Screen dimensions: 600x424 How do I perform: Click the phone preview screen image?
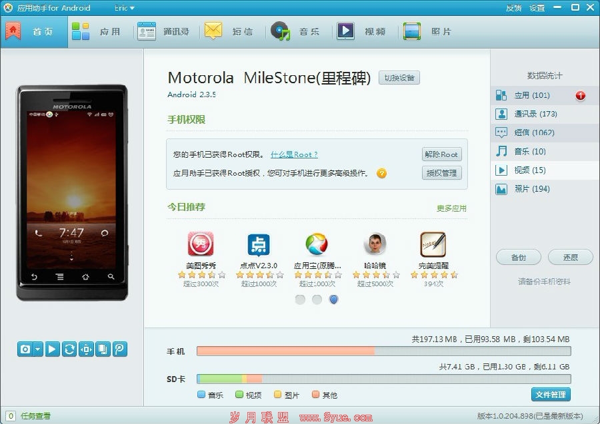tap(72, 190)
